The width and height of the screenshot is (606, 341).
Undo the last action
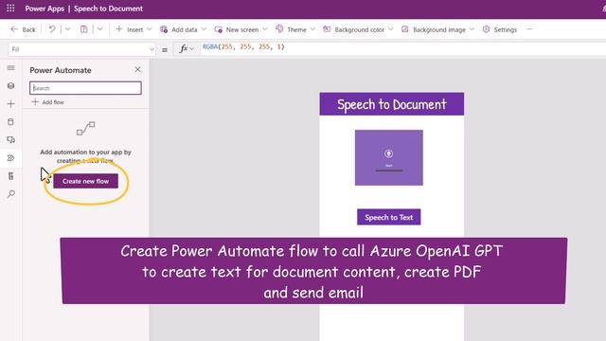click(52, 29)
